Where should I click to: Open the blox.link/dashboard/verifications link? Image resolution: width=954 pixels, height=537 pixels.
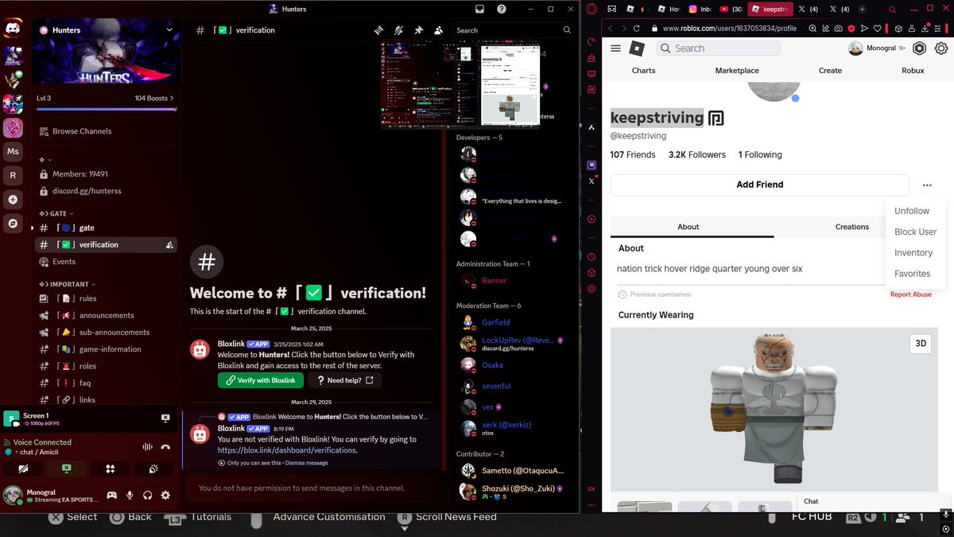tap(286, 449)
